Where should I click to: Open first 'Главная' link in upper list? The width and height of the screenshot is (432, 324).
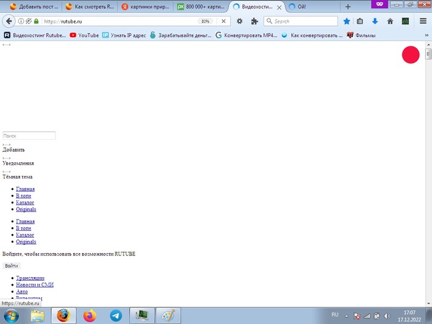[x=25, y=189]
